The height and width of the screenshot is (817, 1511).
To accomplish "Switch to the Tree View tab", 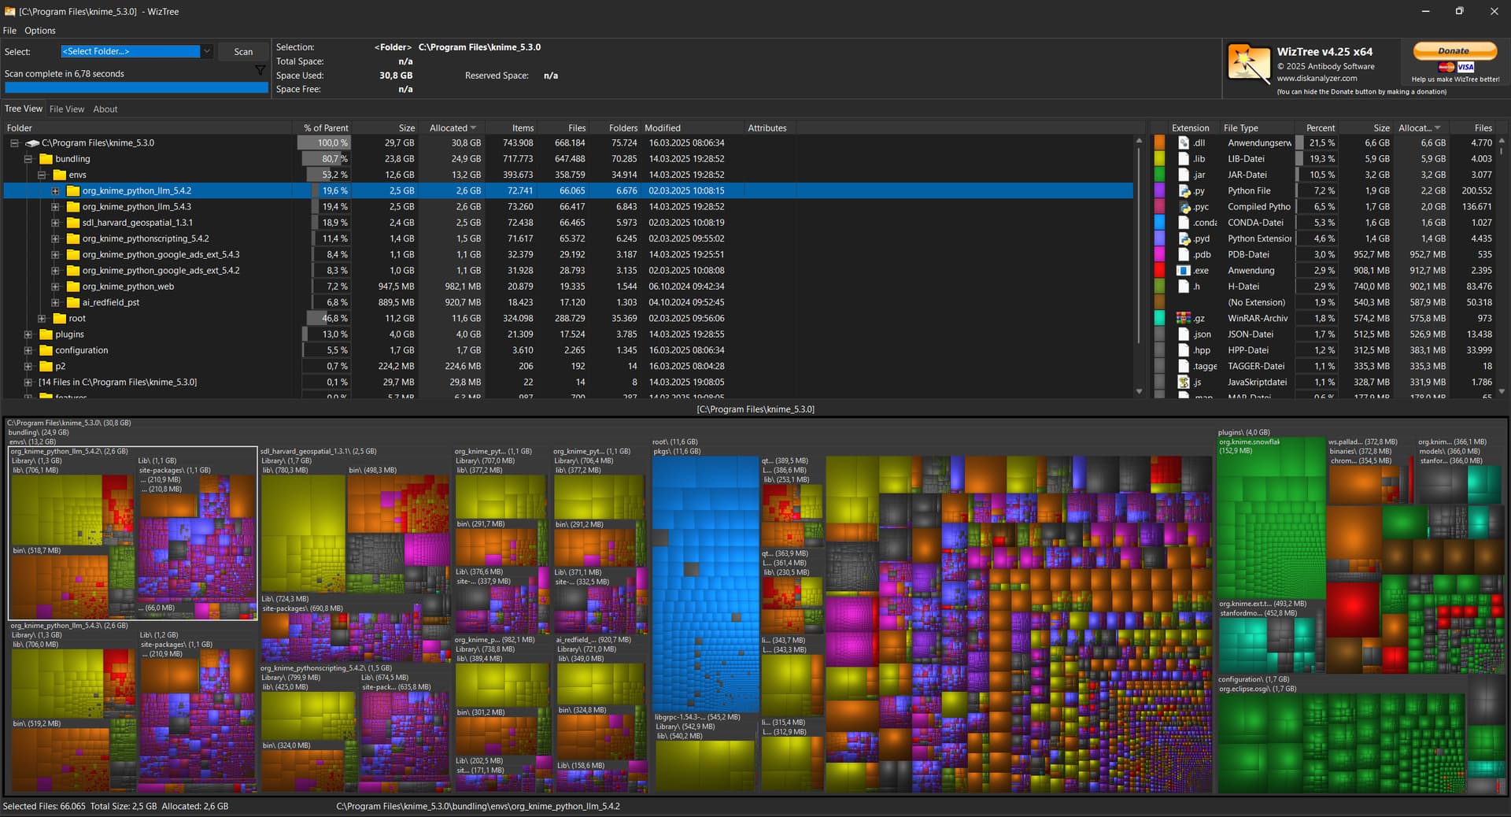I will pos(23,109).
